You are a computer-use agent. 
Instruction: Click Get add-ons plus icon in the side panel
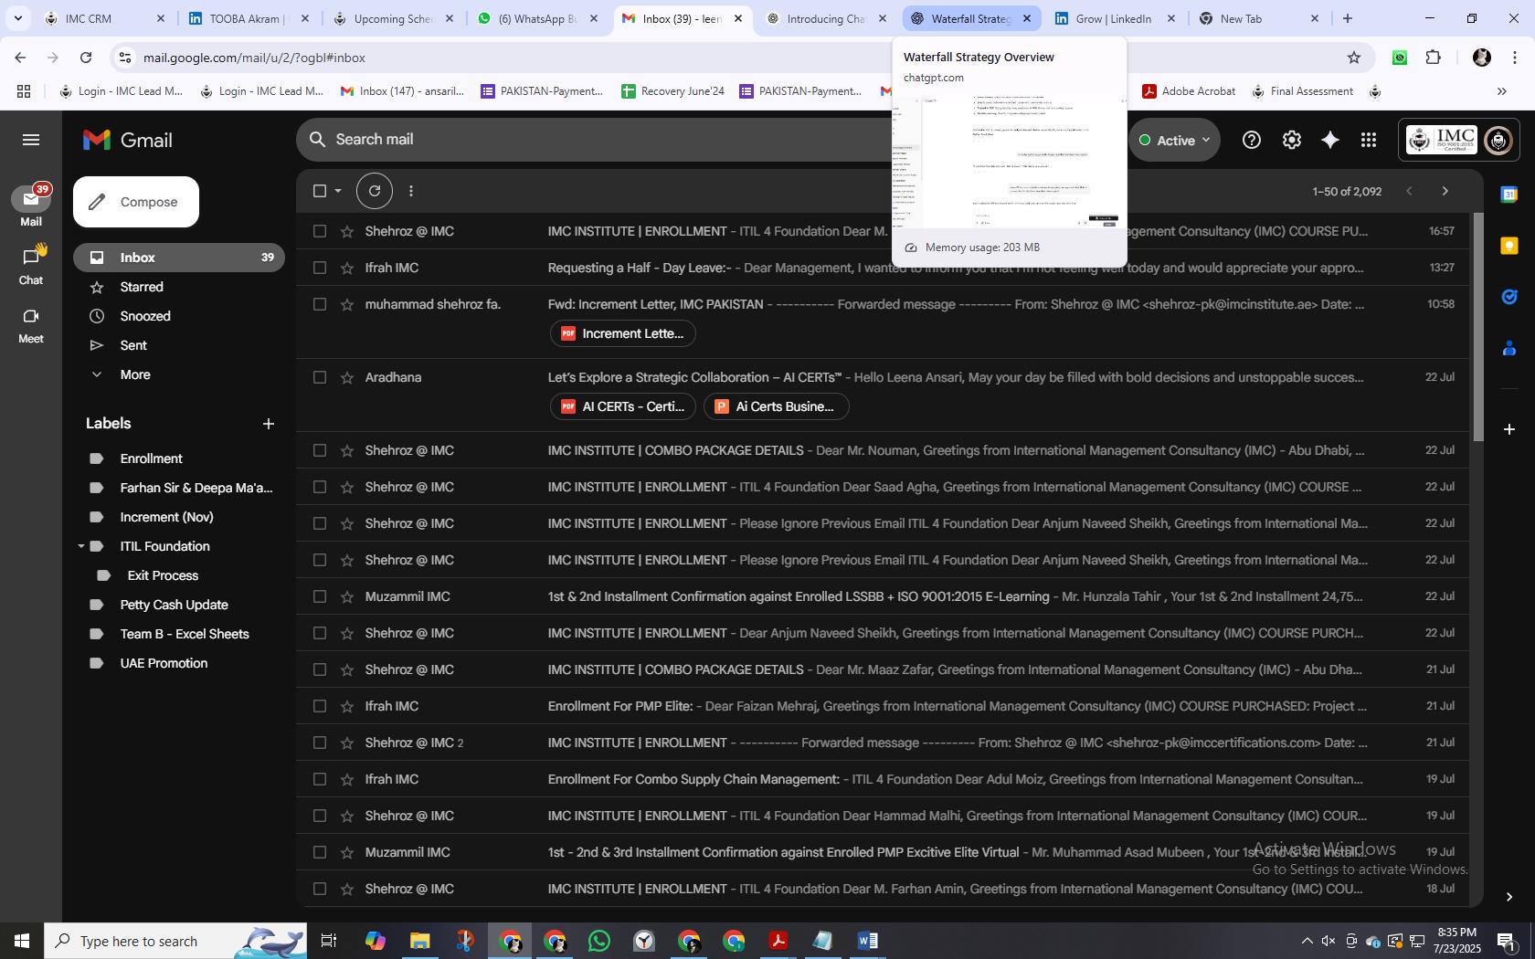[x=1509, y=428]
